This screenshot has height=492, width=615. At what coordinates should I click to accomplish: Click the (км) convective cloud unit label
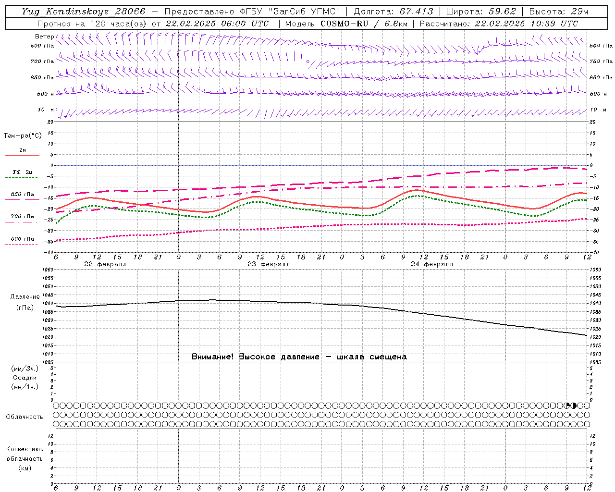tap(25, 468)
